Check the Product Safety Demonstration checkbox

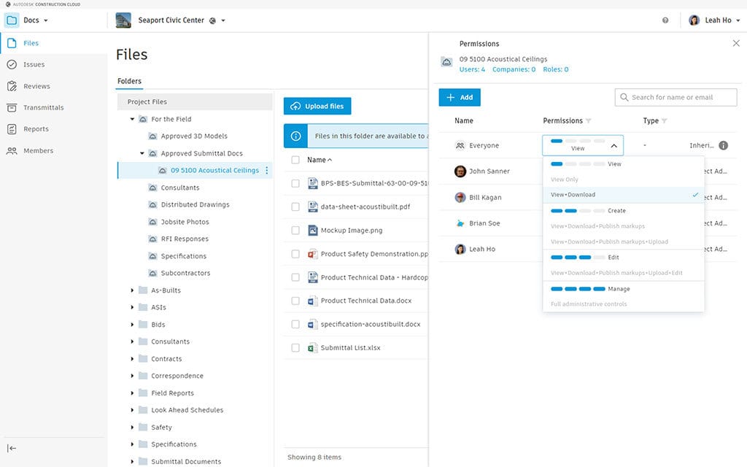point(295,254)
